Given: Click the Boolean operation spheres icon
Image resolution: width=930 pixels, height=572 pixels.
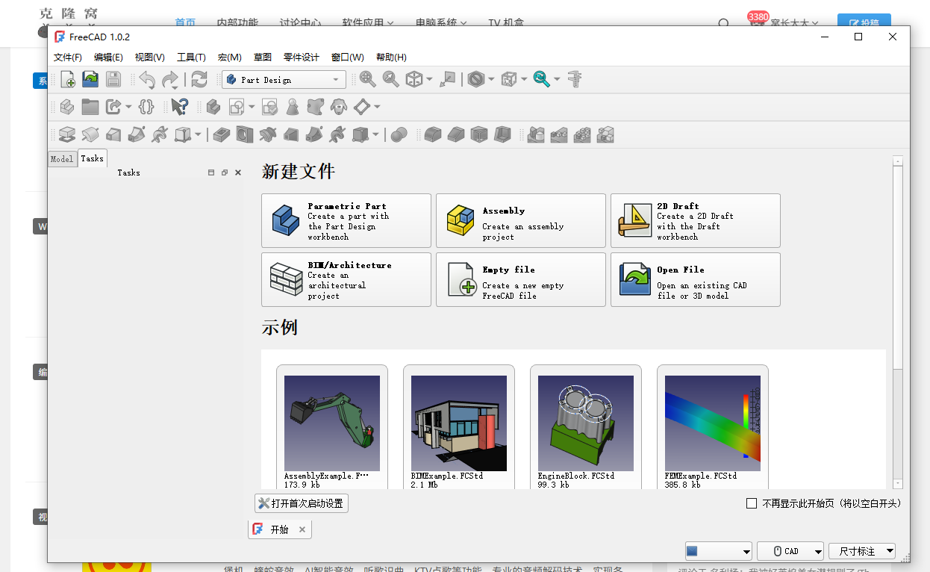Looking at the screenshot, I should (x=399, y=134).
